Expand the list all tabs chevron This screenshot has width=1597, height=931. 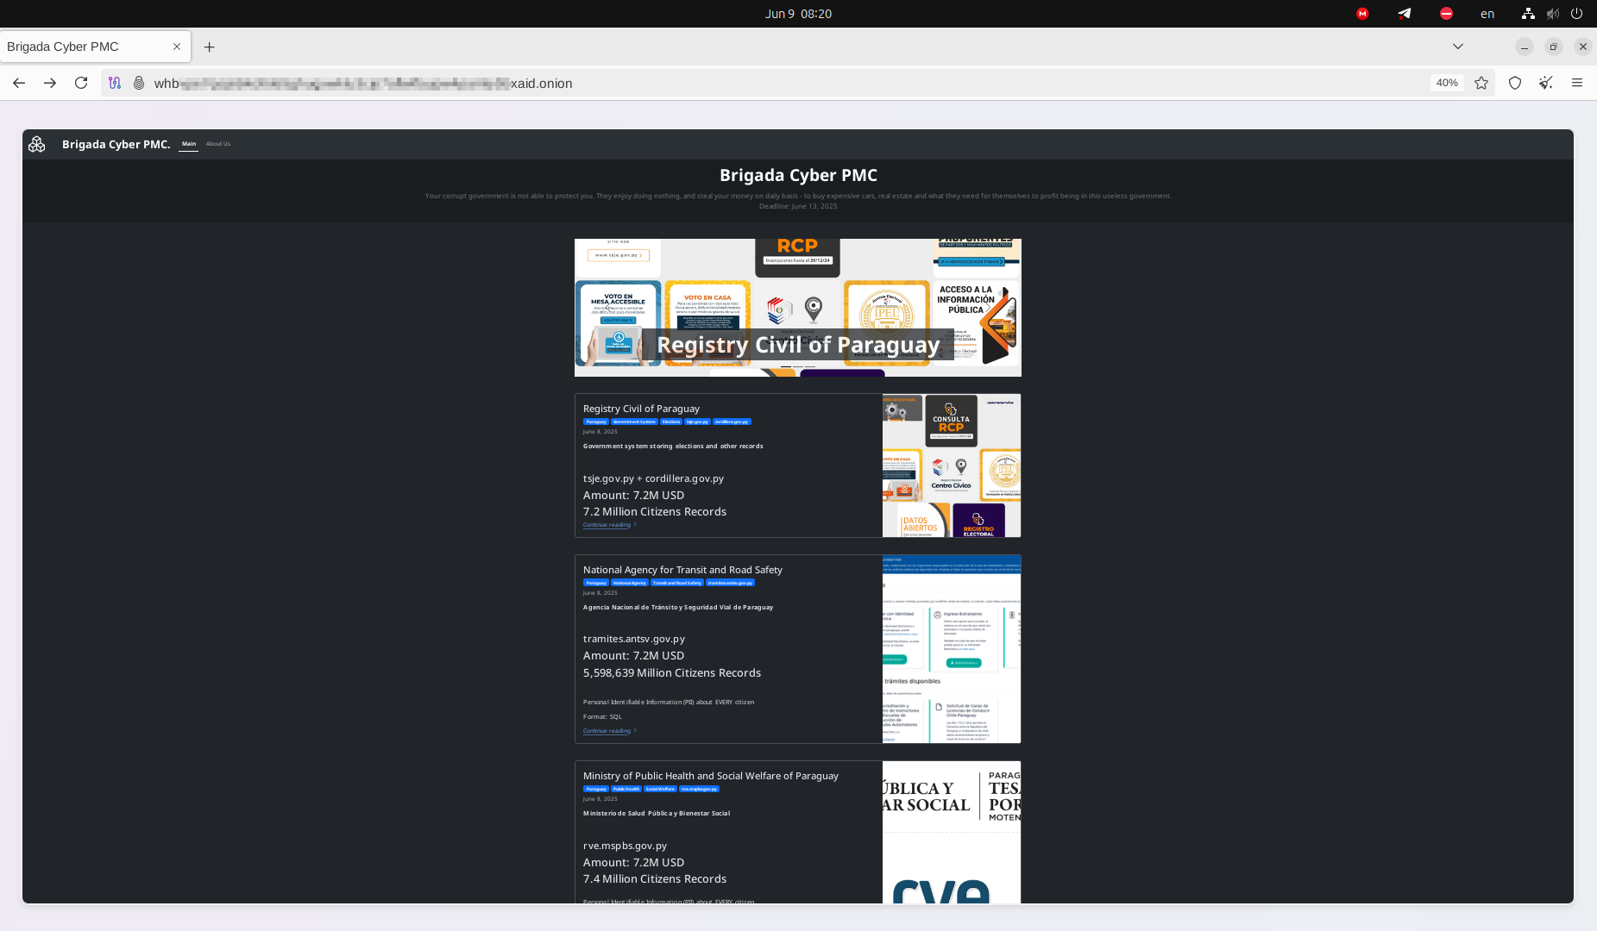(1458, 47)
